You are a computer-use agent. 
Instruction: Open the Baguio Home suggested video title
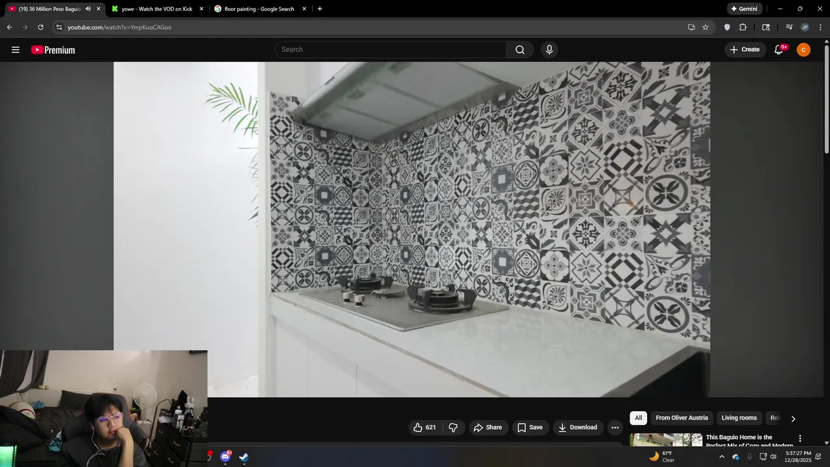tap(749, 441)
